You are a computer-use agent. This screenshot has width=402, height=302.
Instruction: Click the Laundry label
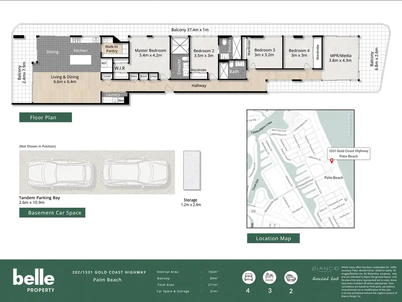(x=113, y=95)
